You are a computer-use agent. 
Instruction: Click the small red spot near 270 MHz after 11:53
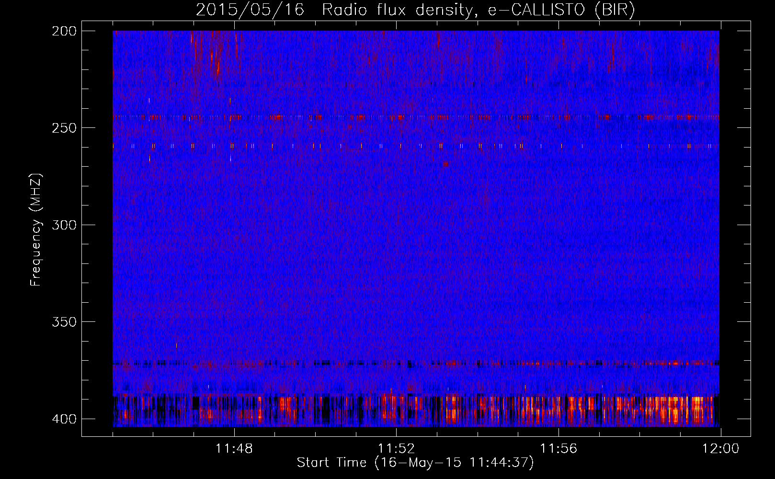tap(445, 164)
